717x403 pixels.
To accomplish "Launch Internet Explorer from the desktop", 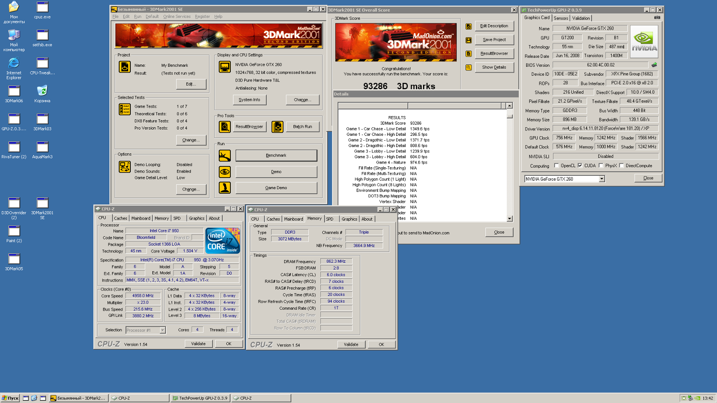I will pos(14,68).
